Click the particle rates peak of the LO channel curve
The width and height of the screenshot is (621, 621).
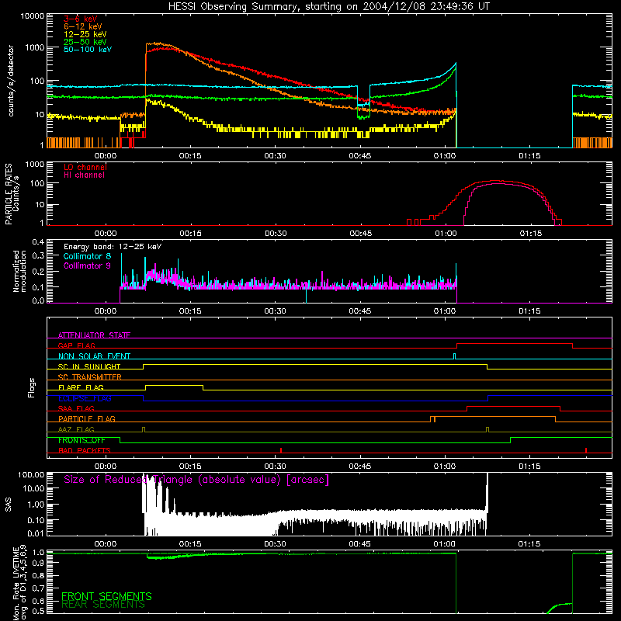pos(495,181)
